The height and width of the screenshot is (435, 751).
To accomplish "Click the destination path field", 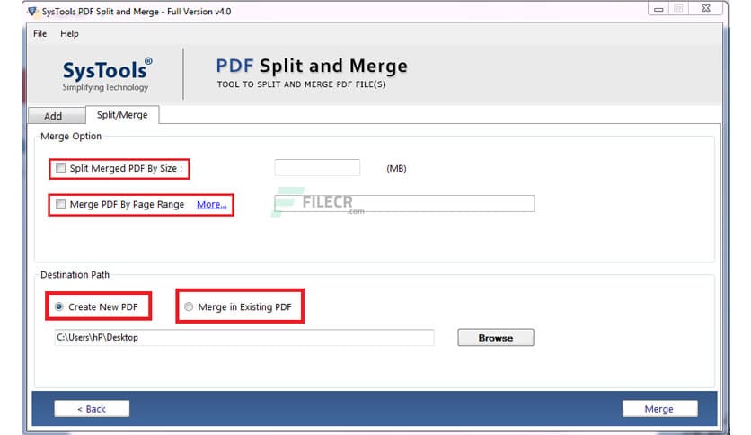I will [x=244, y=337].
